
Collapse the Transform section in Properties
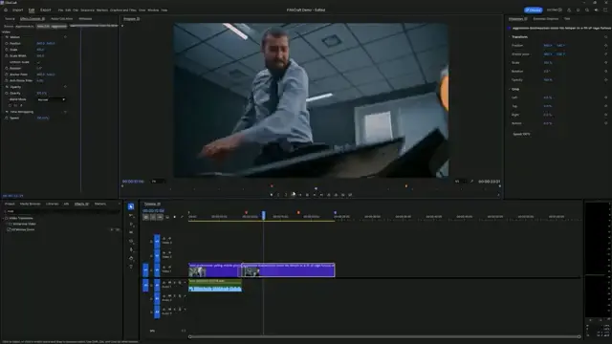510,37
